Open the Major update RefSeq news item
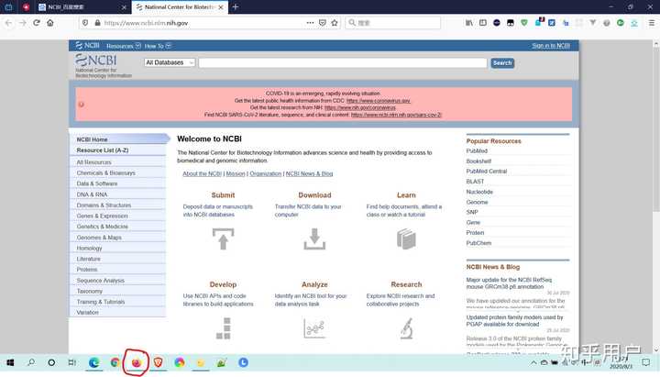The width and height of the screenshot is (660, 377). (509, 283)
